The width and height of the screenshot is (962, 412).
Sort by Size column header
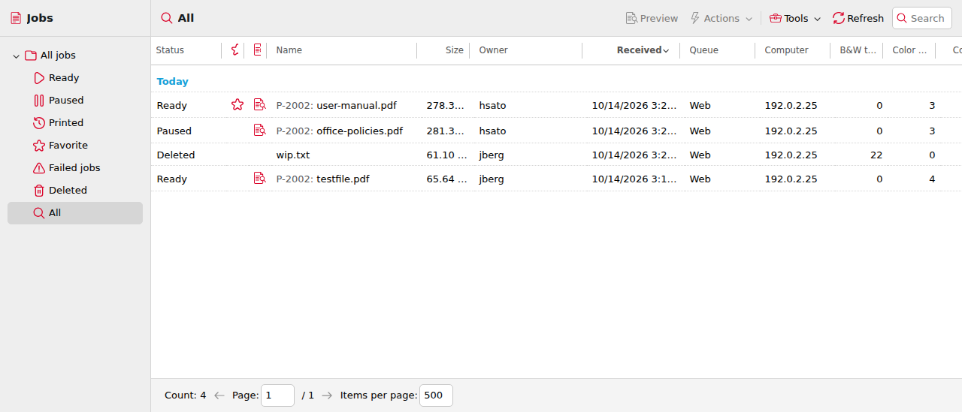(455, 50)
